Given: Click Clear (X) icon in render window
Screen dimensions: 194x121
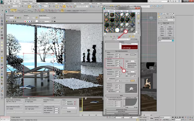Looking at the screenshot, I should (x=16, y=21).
